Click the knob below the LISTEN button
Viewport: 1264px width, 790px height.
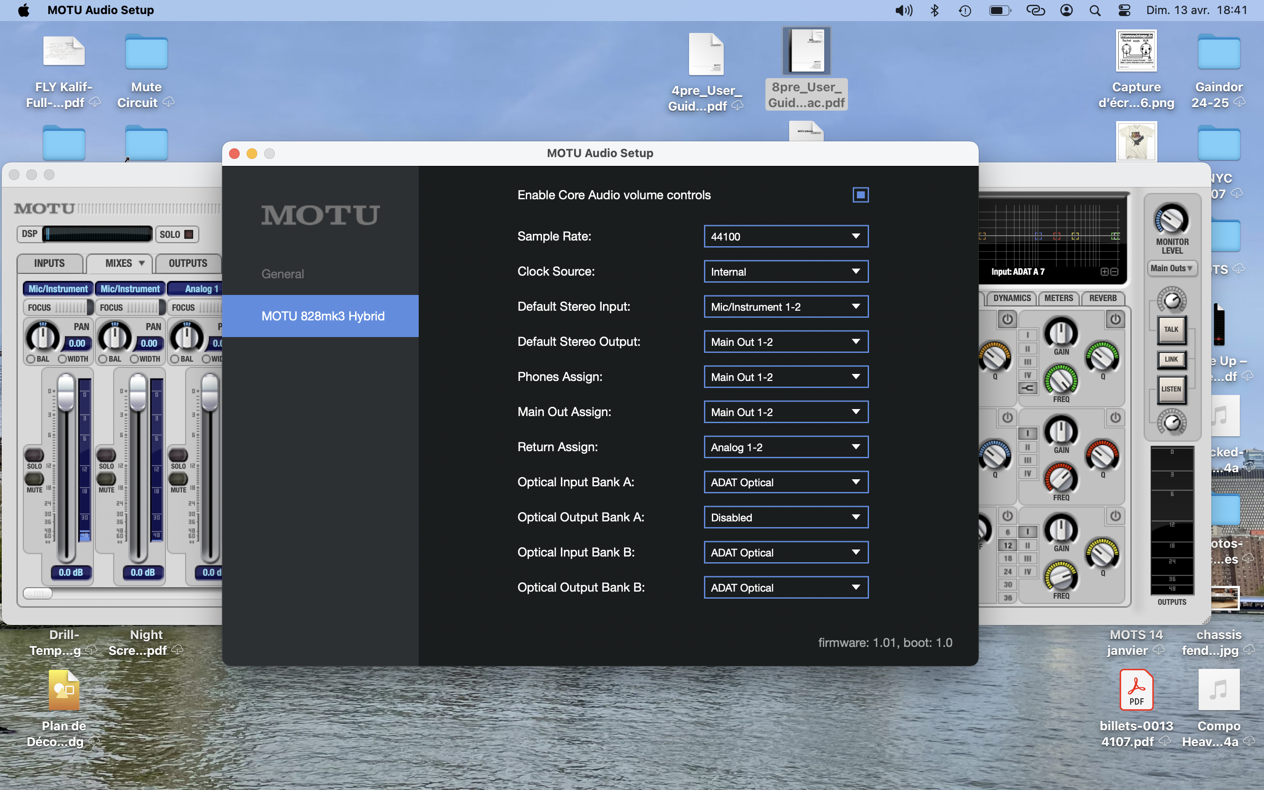click(x=1171, y=422)
